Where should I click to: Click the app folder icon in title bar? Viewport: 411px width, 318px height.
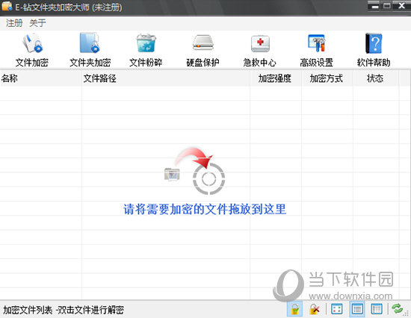coord(7,7)
